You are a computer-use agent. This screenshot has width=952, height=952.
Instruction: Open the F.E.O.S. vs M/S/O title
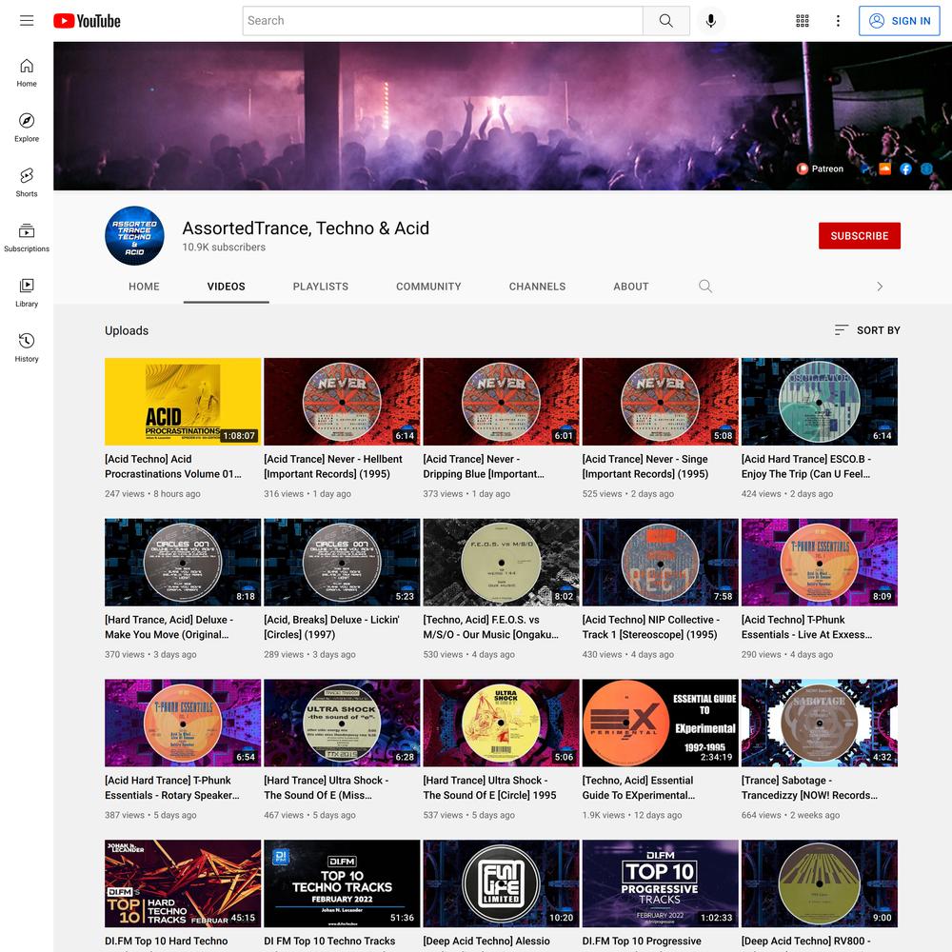pyautogui.click(x=490, y=627)
